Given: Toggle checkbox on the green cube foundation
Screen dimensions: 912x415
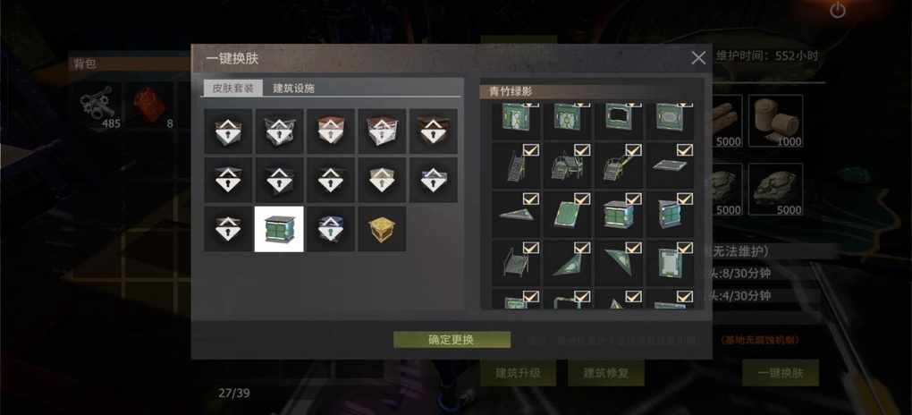Looking at the screenshot, I should tap(633, 199).
